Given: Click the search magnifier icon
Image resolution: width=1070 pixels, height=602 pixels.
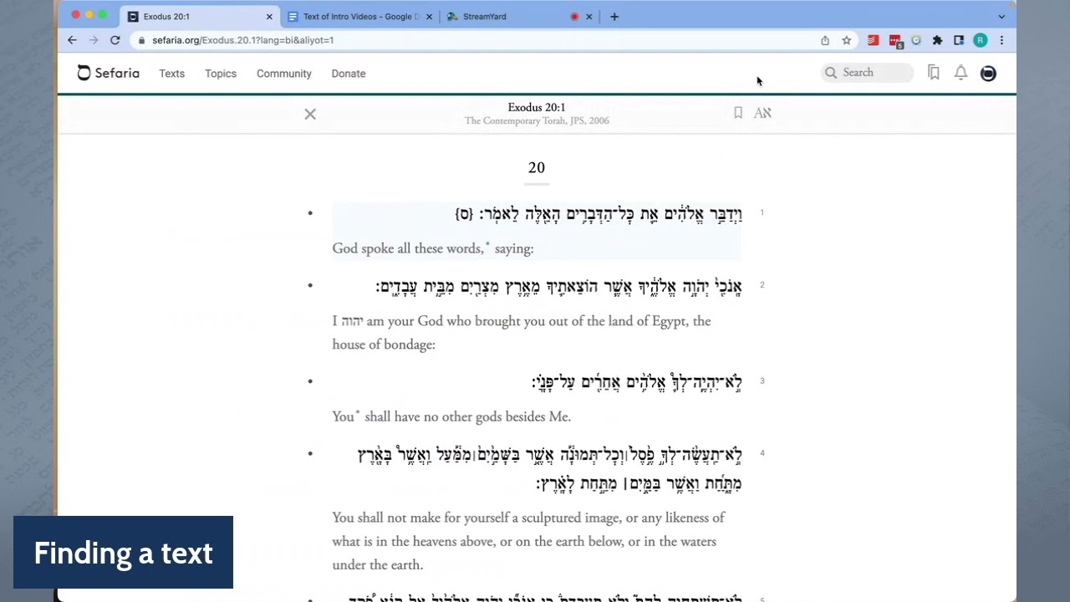Looking at the screenshot, I should [831, 73].
